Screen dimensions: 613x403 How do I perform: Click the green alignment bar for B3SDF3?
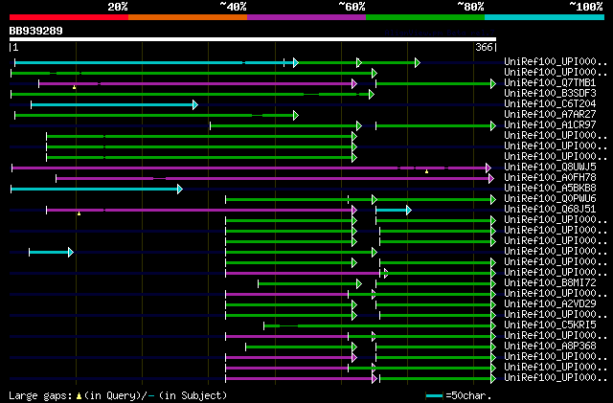pyautogui.click(x=190, y=94)
